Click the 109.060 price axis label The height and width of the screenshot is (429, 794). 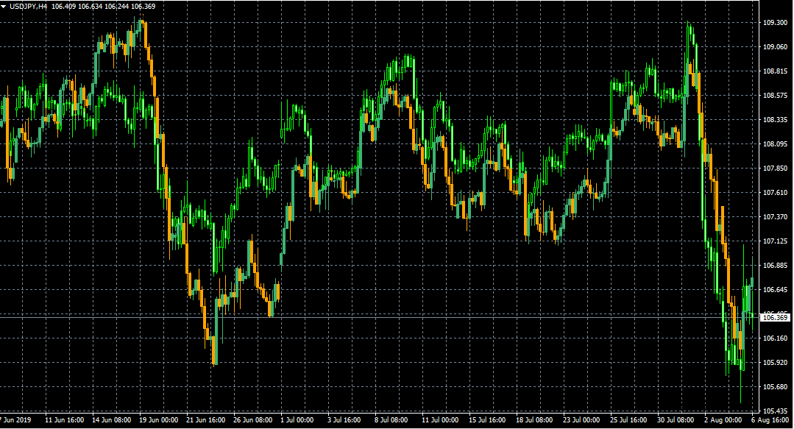[x=775, y=47]
